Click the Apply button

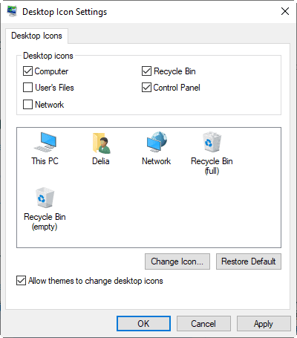264,324
